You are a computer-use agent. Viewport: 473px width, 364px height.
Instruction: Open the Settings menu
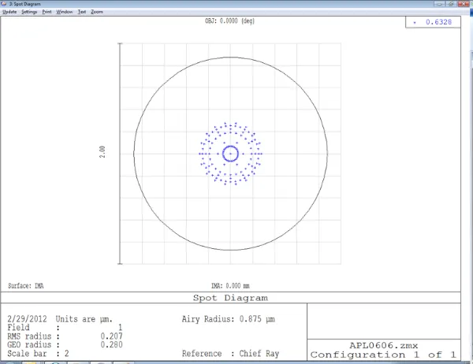click(x=29, y=13)
